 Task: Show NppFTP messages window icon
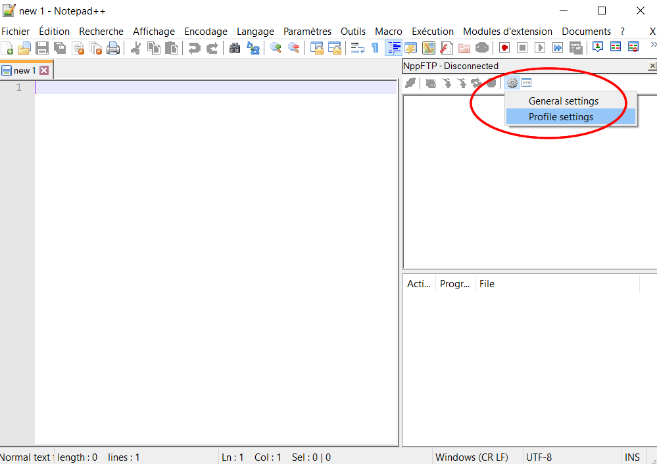[527, 83]
